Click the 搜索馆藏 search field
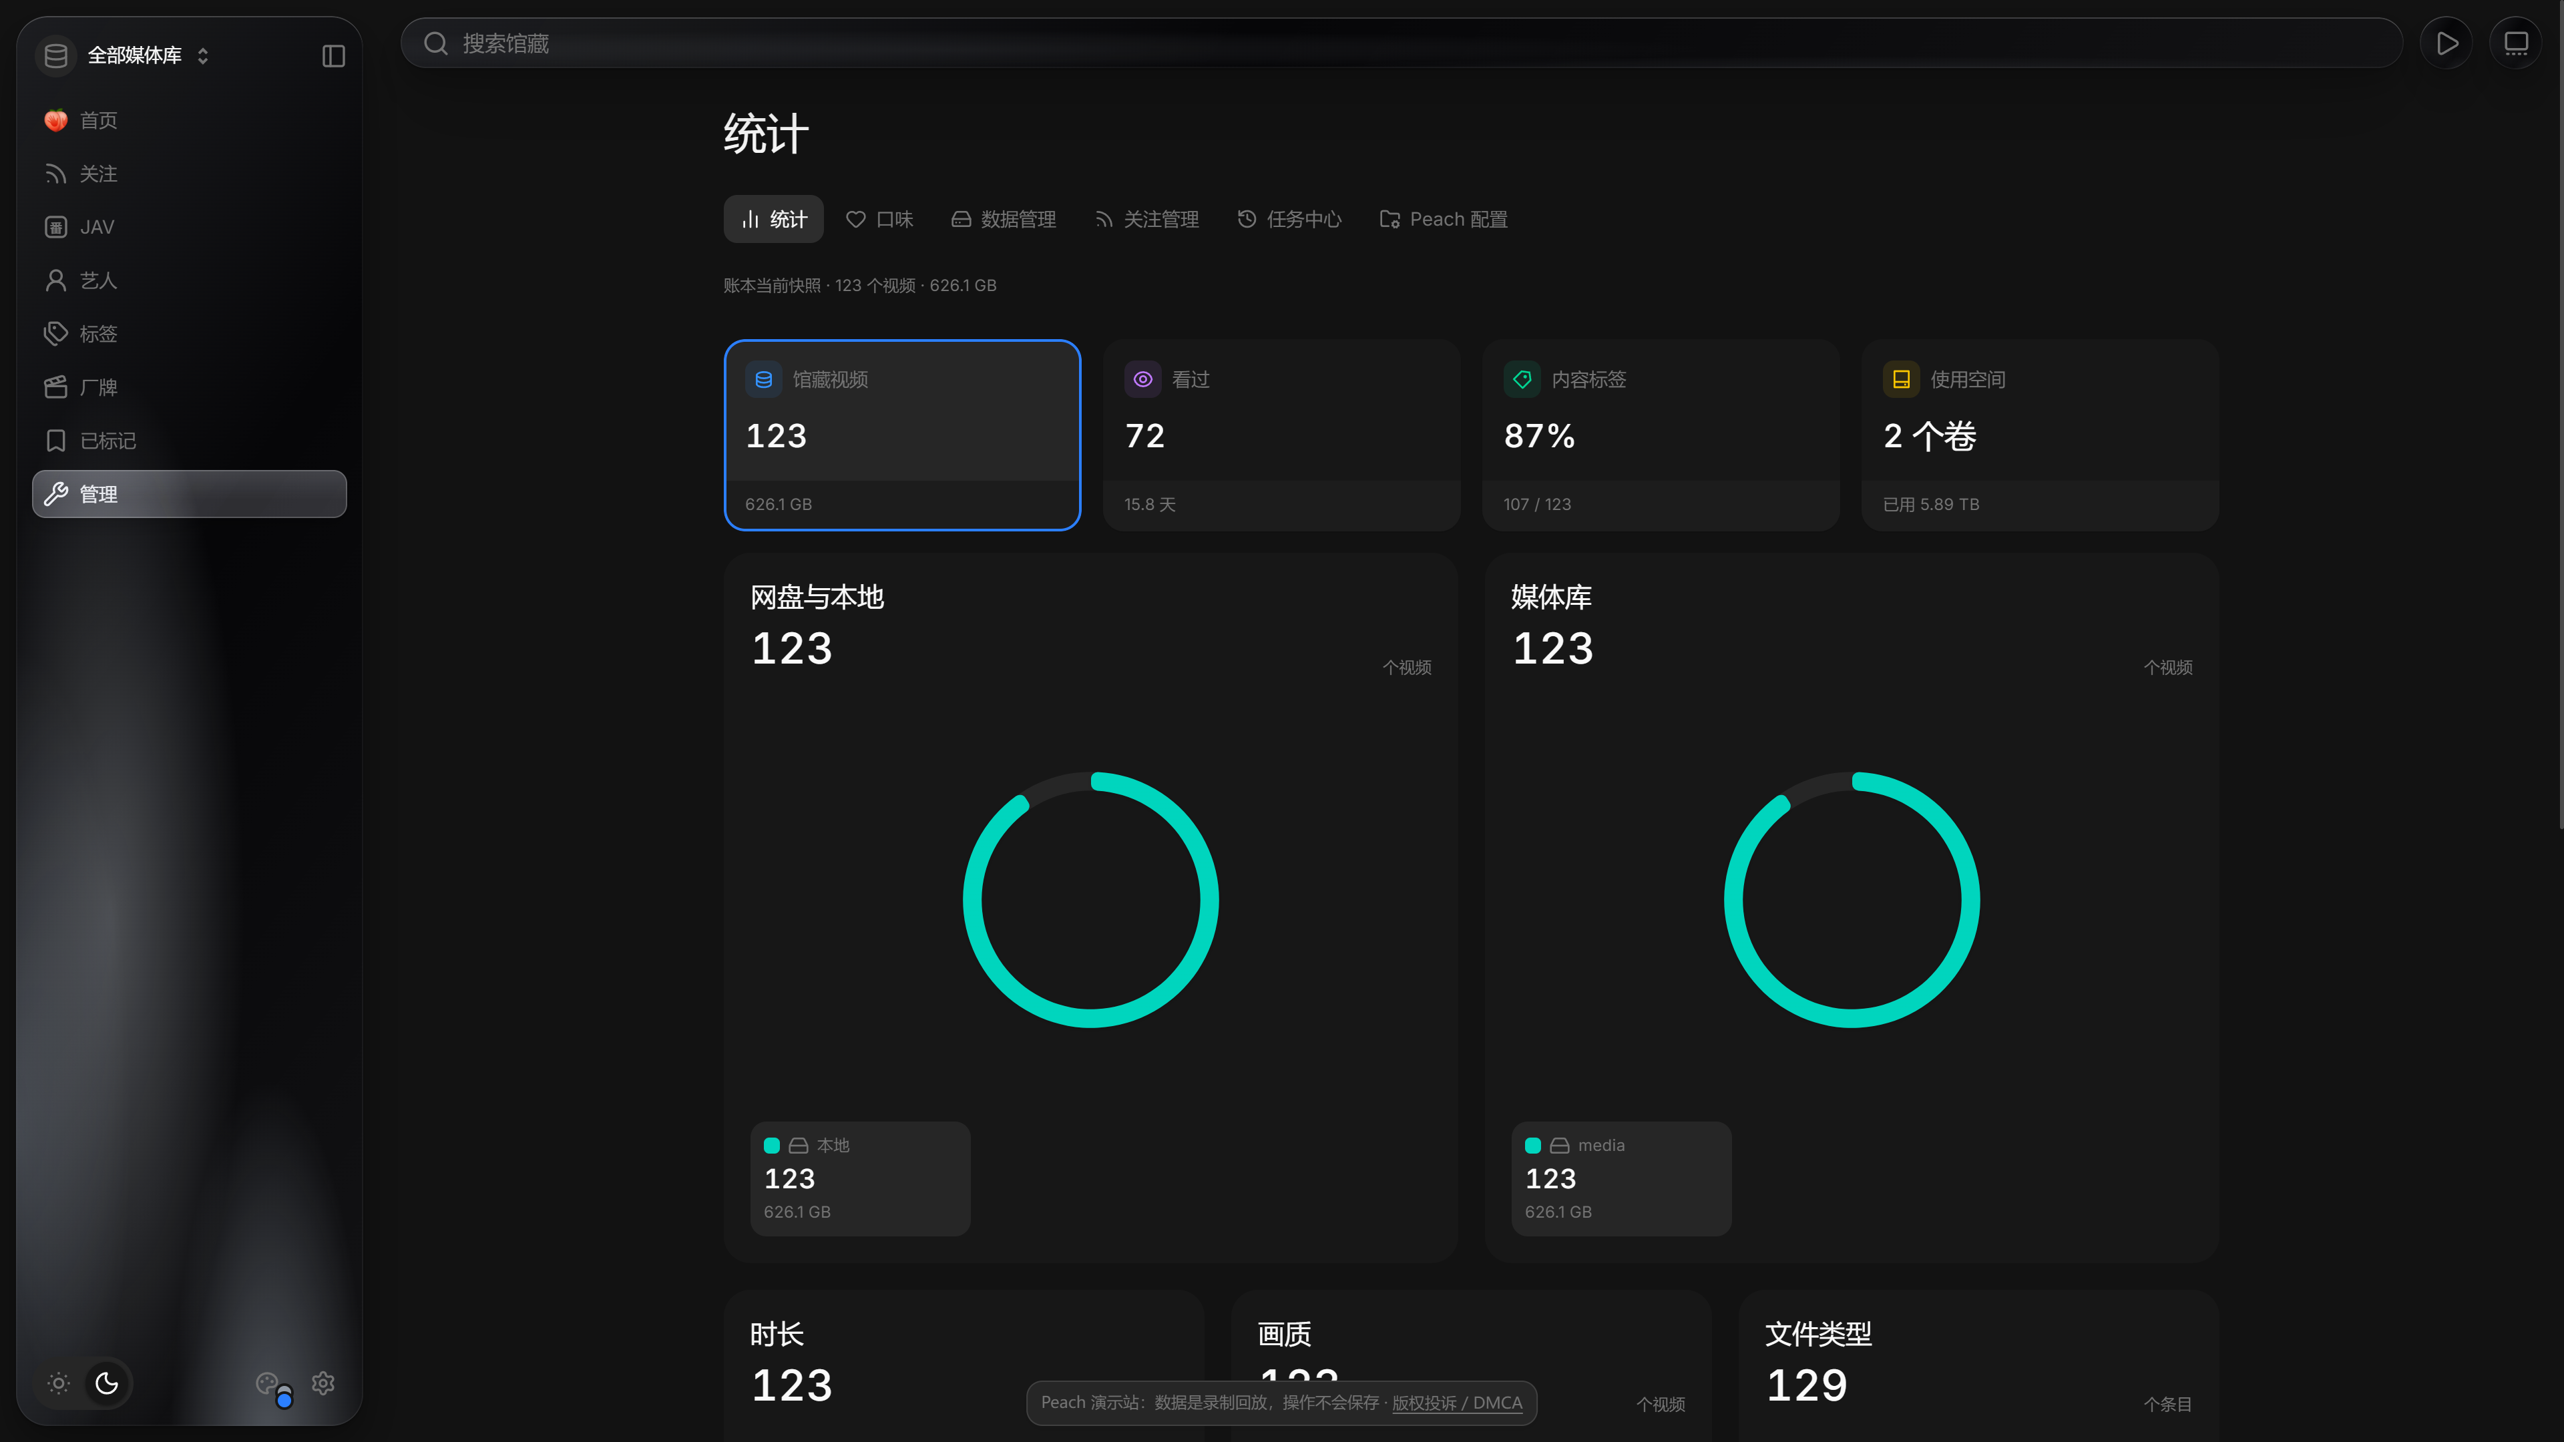Viewport: 2564px width, 1442px height. pyautogui.click(x=1402, y=43)
